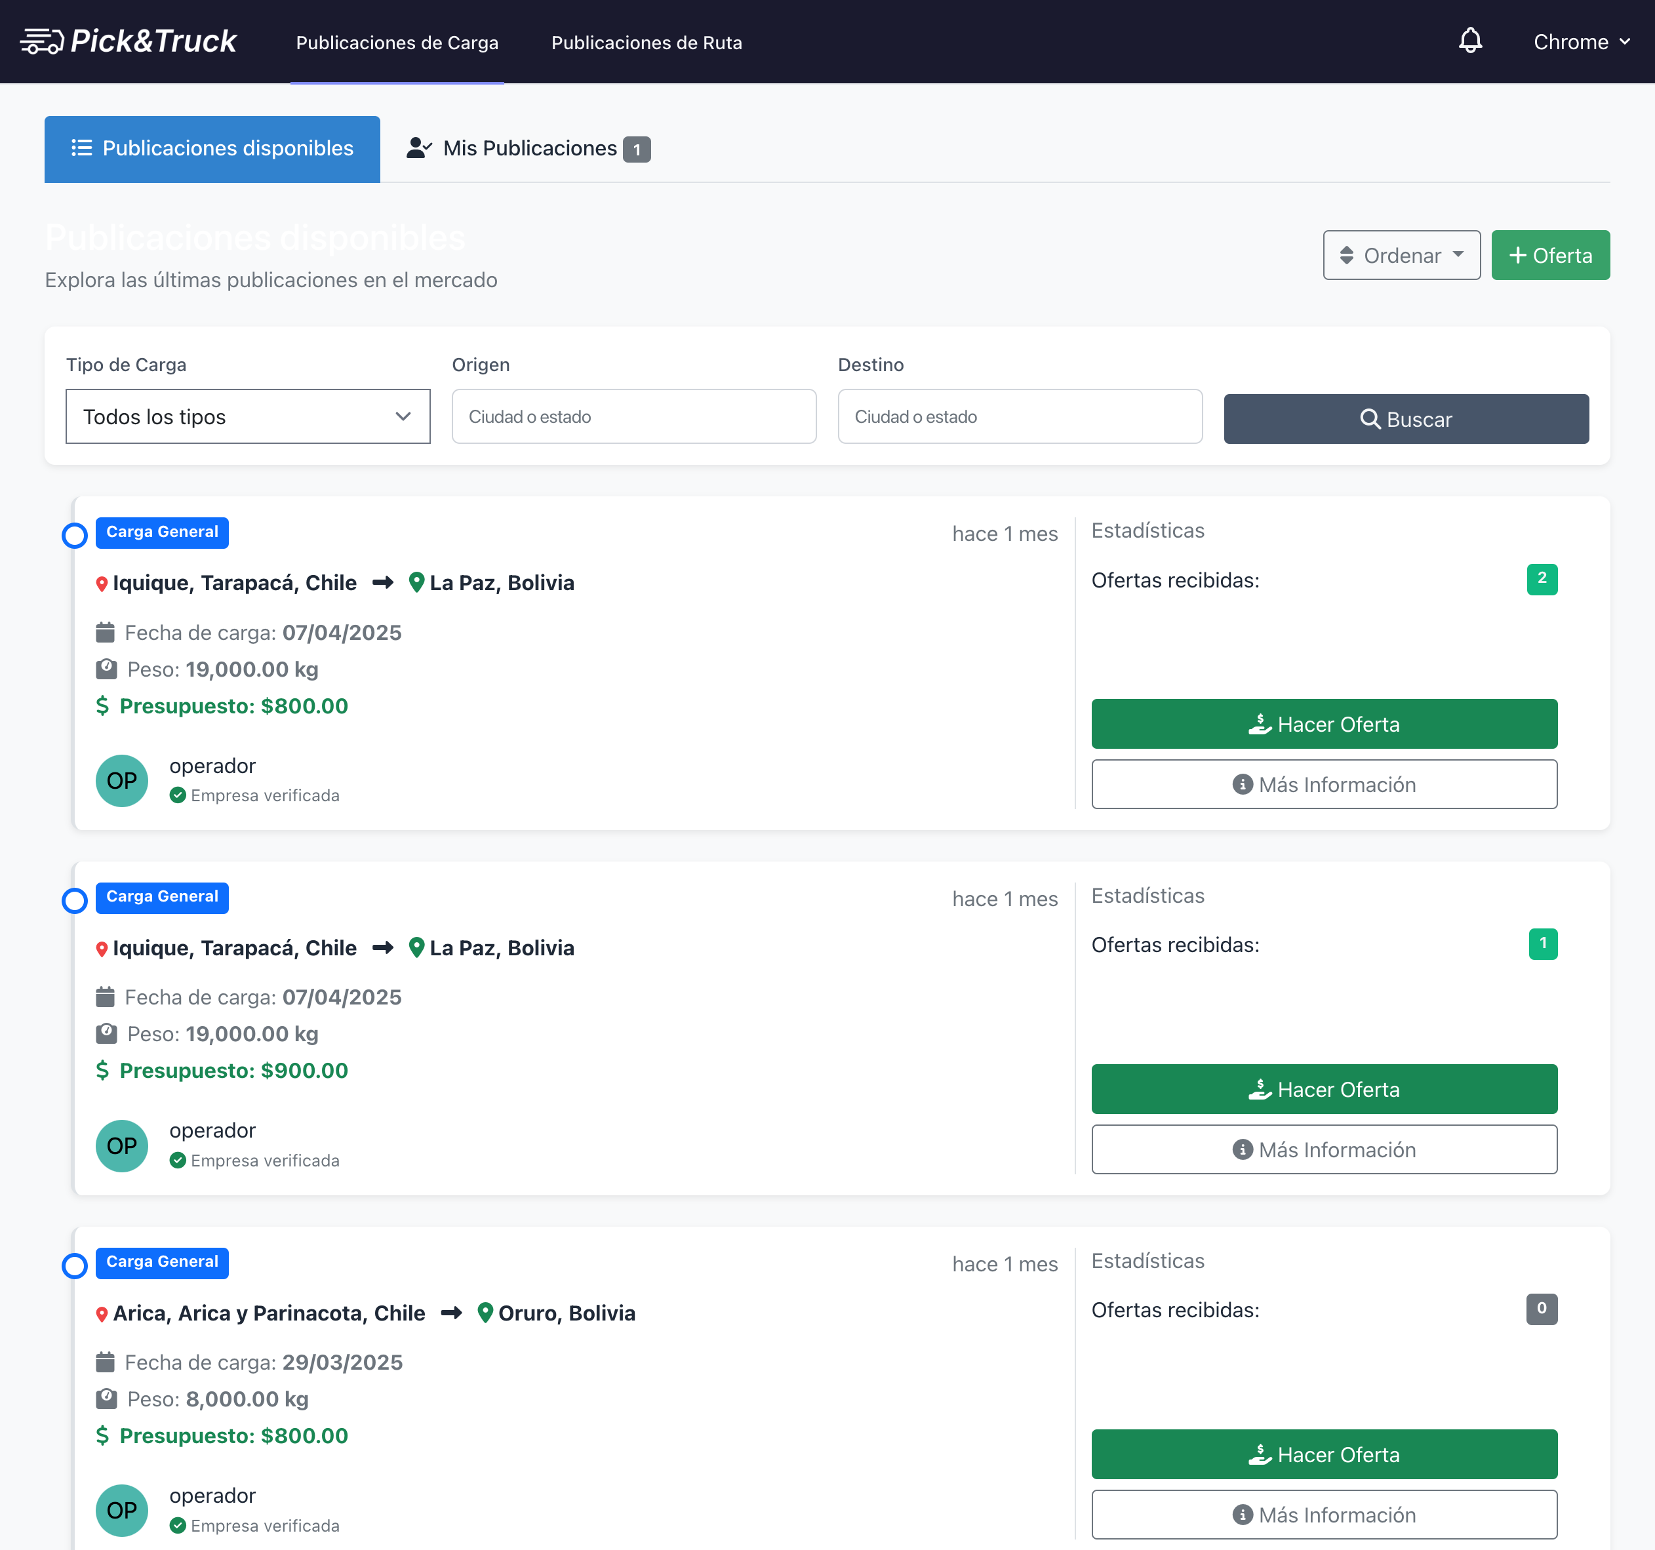Select the third listing's circle marker

coord(75,1265)
